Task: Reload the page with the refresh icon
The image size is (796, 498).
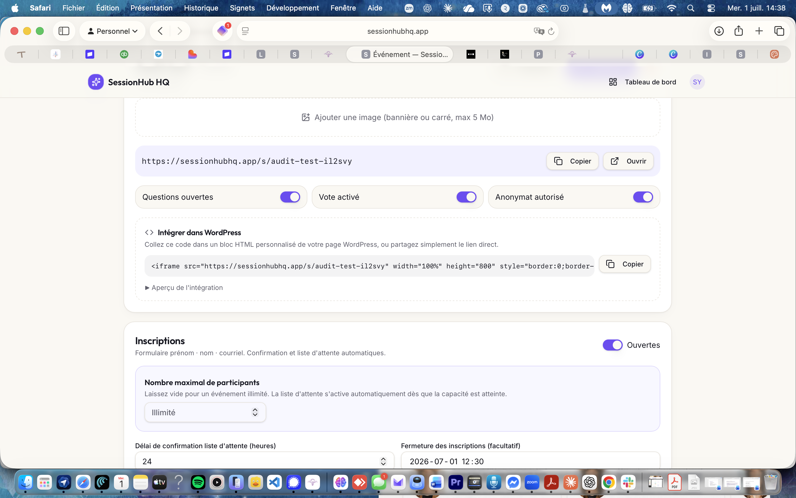Action: pos(551,31)
